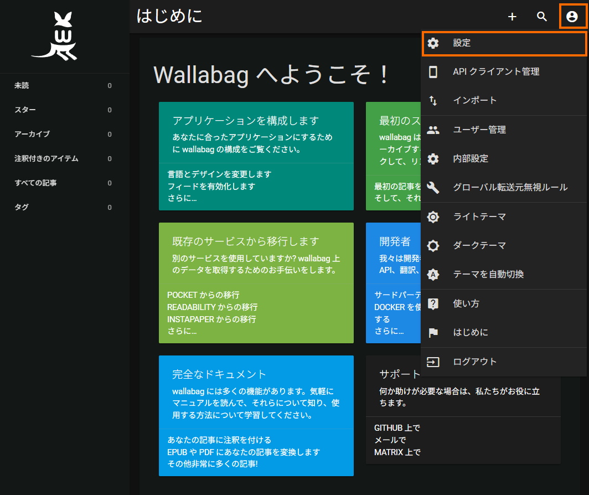
Task: Click POCKET からの移行 link
Action: tap(203, 295)
